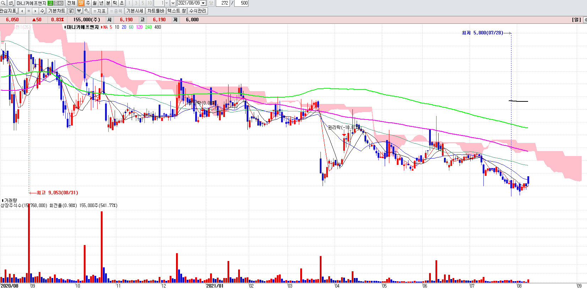Image resolution: width=587 pixels, height=289 pixels.
Task: Click the ₩ won currency icon
Action: point(79,11)
